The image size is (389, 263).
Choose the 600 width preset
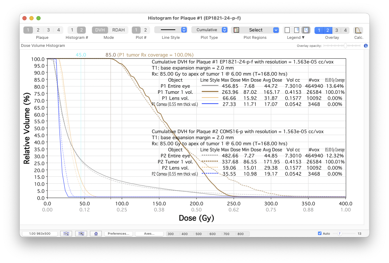tap(212, 234)
